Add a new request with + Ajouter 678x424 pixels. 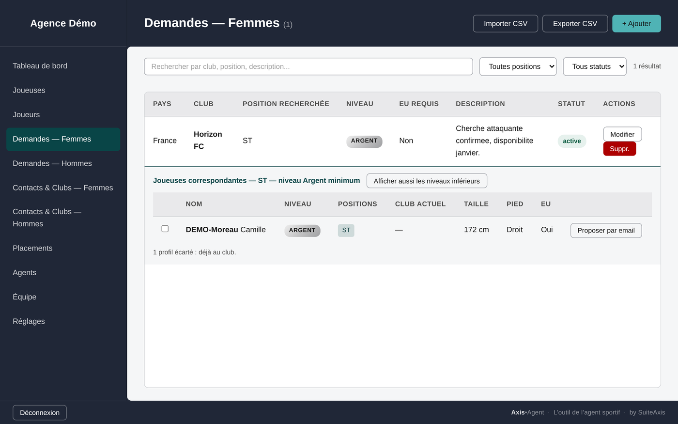(x=636, y=24)
